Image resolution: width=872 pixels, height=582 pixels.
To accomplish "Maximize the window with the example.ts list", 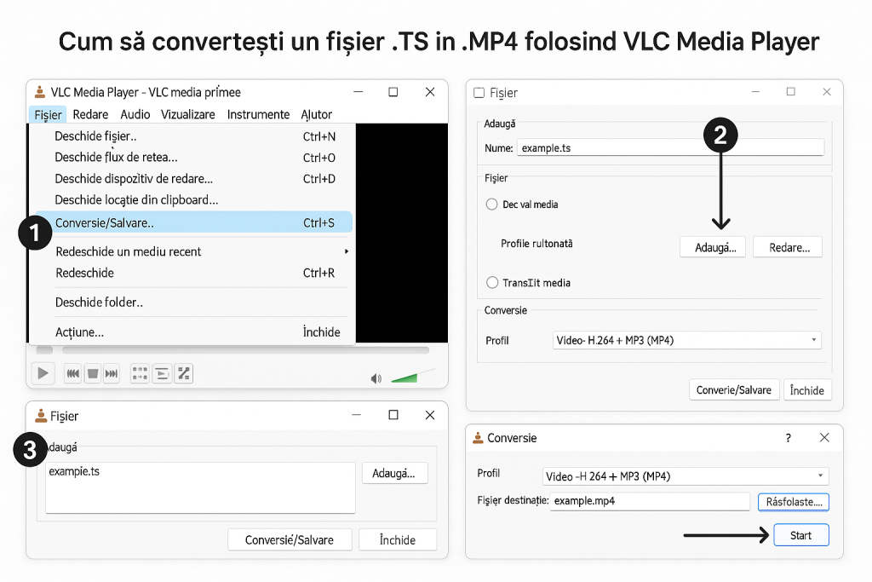I will [x=393, y=415].
